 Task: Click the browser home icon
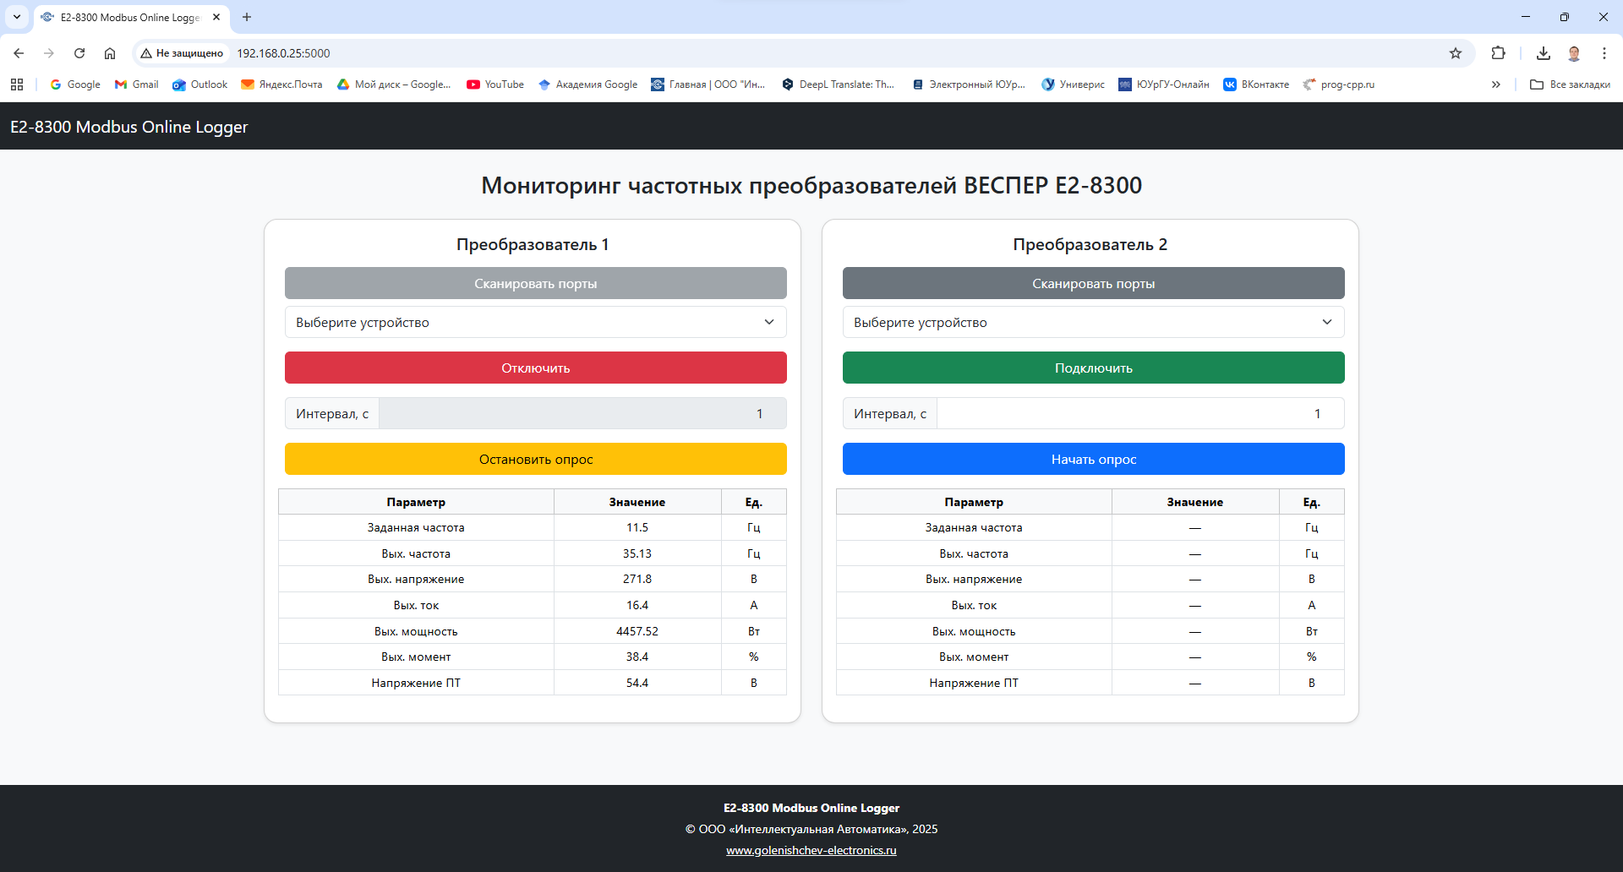[110, 53]
